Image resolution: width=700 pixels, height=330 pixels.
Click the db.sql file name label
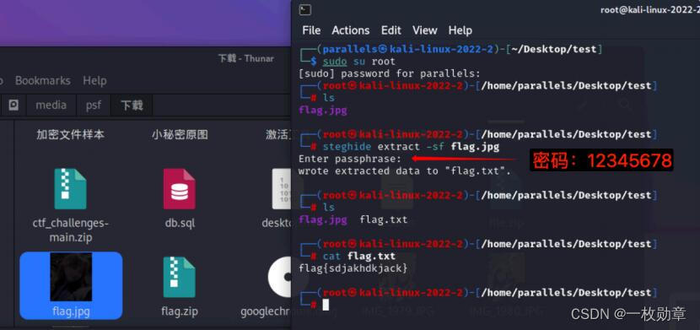(x=180, y=223)
